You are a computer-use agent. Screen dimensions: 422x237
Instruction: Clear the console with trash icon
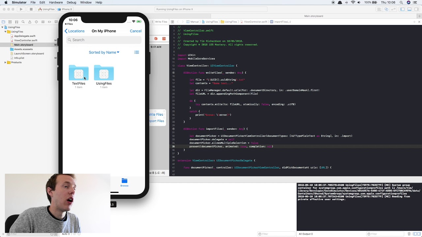point(409,234)
